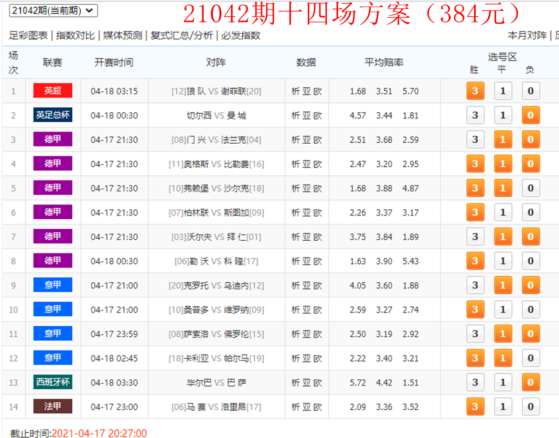Toggle pick 3 for 马赛 VS 洛里昂

click(x=475, y=407)
